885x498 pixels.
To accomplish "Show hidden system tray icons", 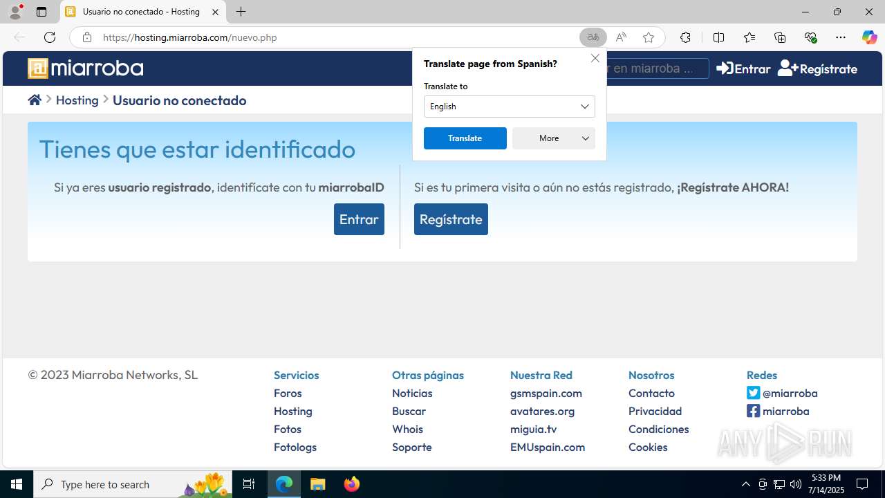I will [x=745, y=484].
